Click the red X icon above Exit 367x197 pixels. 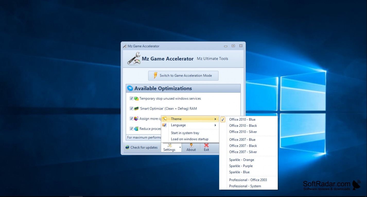click(206, 145)
